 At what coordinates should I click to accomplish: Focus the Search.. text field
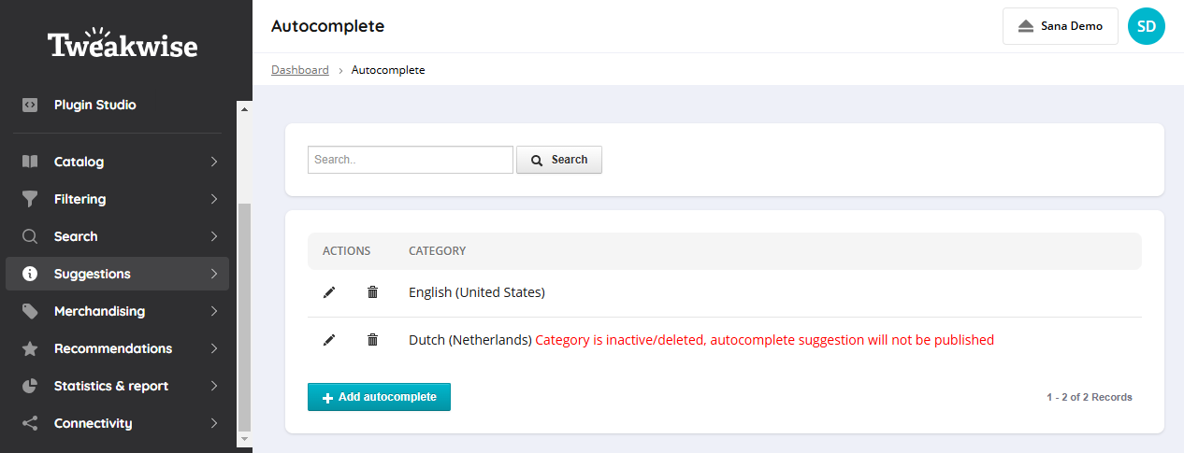coord(411,160)
